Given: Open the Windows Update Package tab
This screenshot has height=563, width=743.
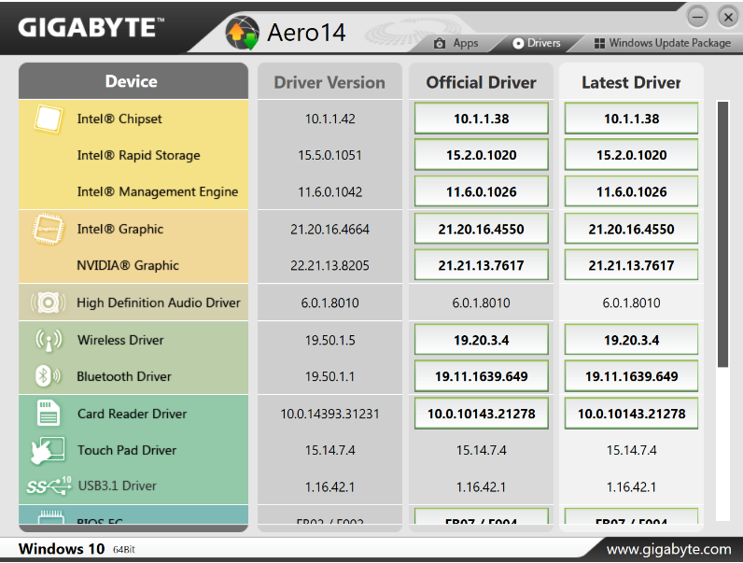Looking at the screenshot, I should click(x=663, y=43).
